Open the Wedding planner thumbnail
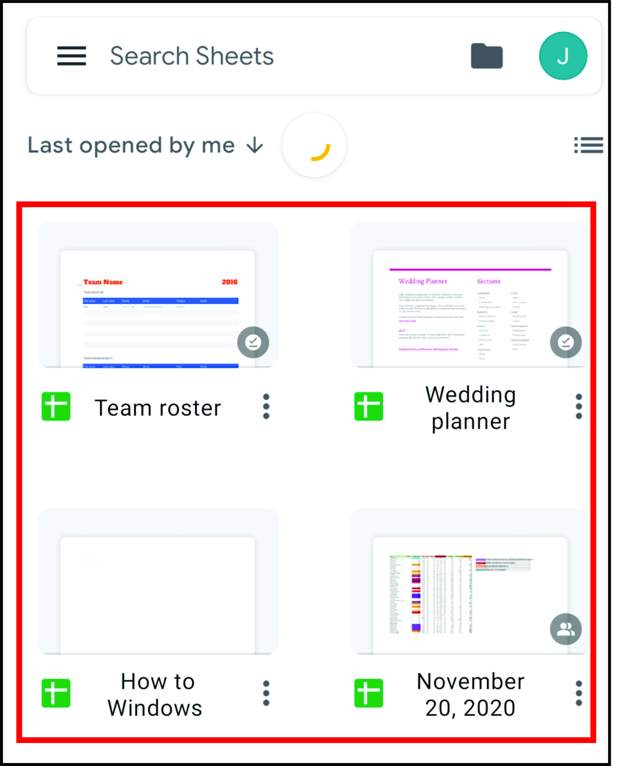This screenshot has height=766, width=627. point(470,295)
